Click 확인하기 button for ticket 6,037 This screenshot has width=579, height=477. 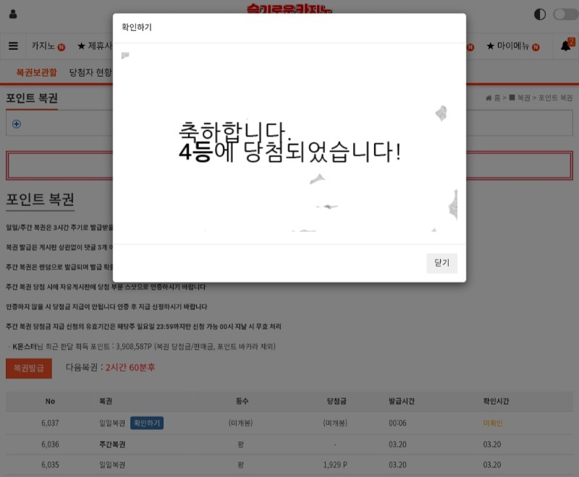click(147, 424)
